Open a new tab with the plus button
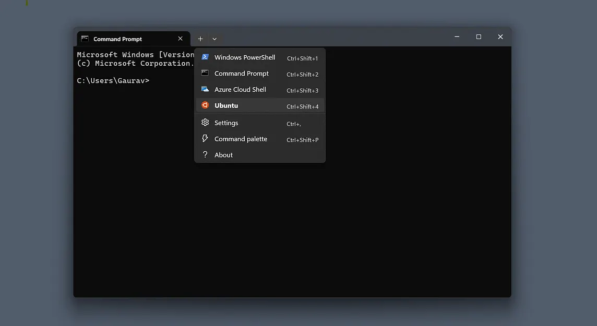This screenshot has height=326, width=597. pyautogui.click(x=200, y=39)
